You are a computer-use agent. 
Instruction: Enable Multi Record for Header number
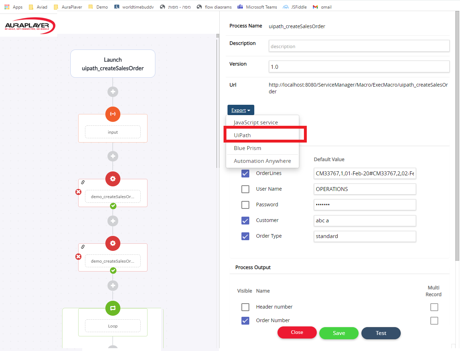point(434,307)
